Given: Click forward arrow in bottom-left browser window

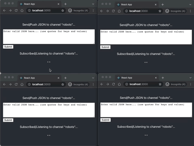Looking at the screenshot, I should pyautogui.click(x=10, y=84).
